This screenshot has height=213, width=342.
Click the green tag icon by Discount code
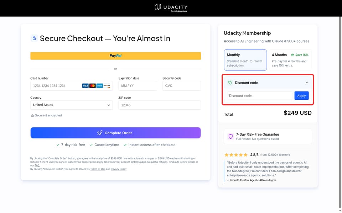[230, 83]
